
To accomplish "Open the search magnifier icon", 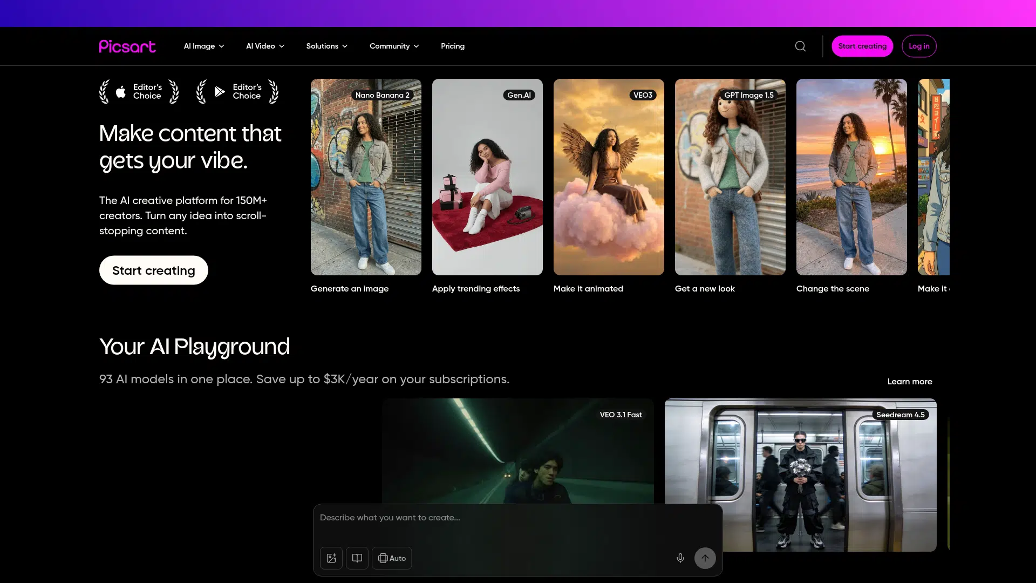I will pos(800,46).
